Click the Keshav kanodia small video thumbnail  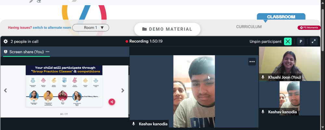point(290,98)
